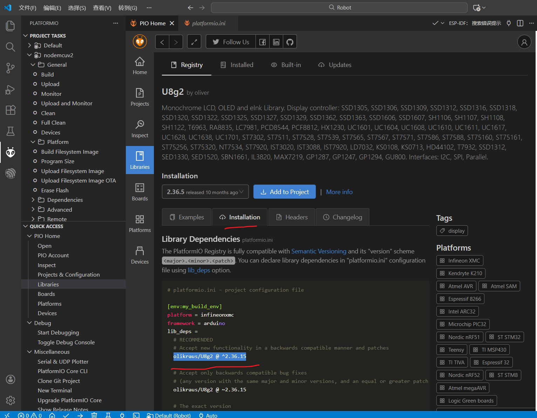Screen dimensions: 537x418
Task: Open the Headers tab
Action: (292, 217)
